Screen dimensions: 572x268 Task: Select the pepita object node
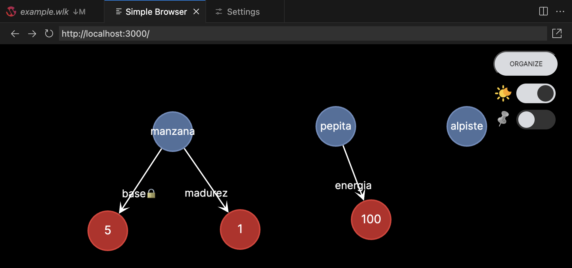click(336, 126)
